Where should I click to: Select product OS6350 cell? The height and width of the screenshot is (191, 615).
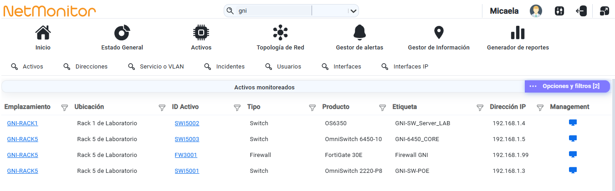(335, 123)
